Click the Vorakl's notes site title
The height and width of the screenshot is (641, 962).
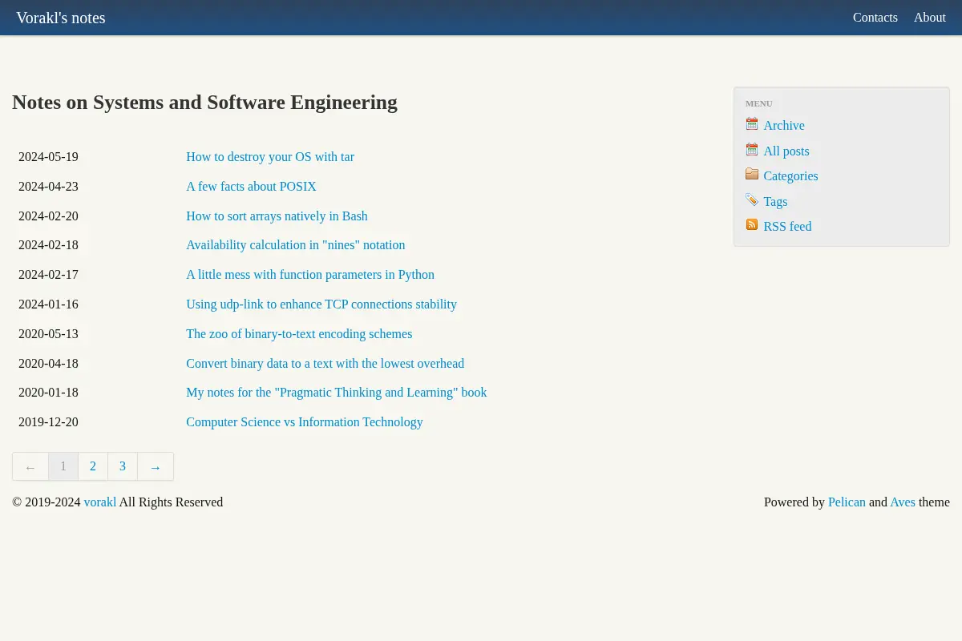point(61,18)
